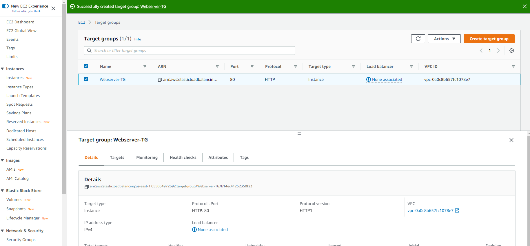Open AMI Catalog in sidebar
The image size is (530, 246).
(x=17, y=178)
